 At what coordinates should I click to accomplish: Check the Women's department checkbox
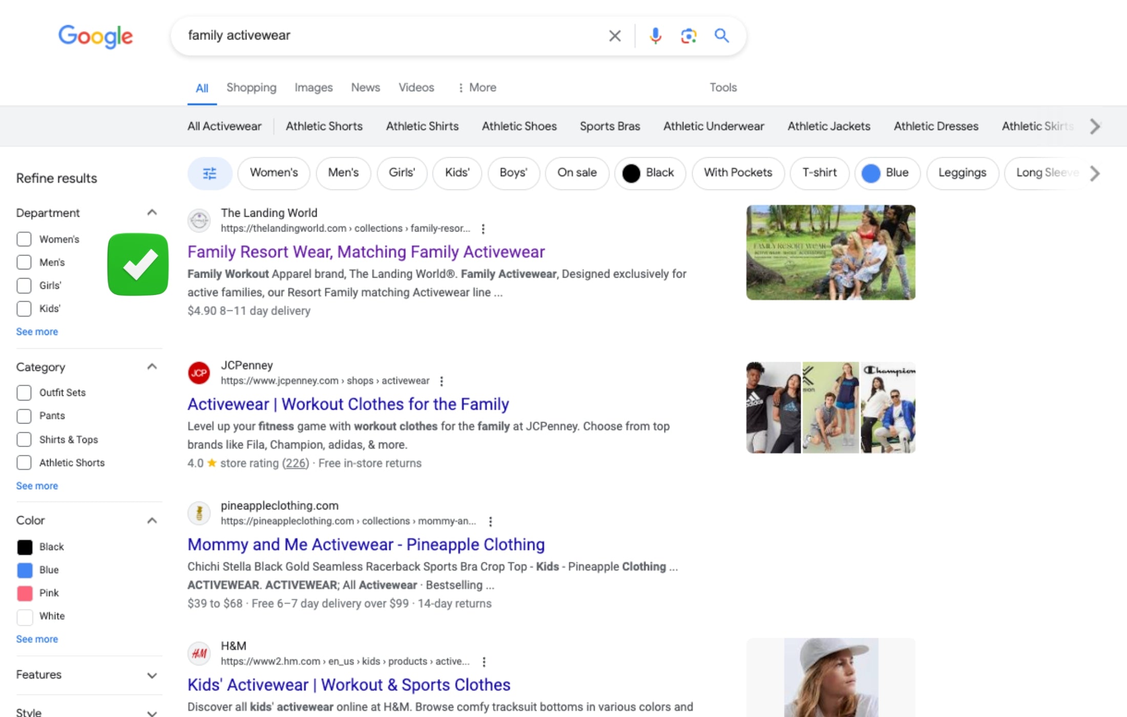coord(24,239)
